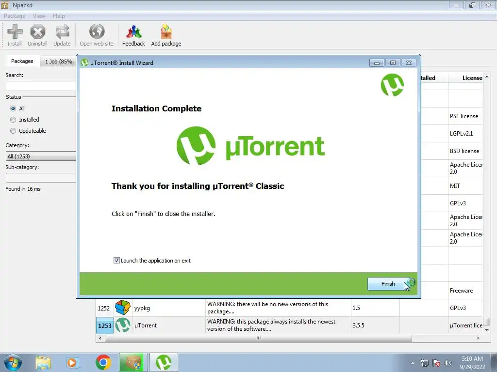The image size is (497, 372).
Task: Click the network tray icon
Action: point(424,363)
